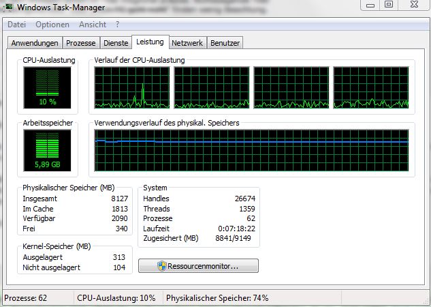
Task: Close the Task-Manager window
Action: point(414,5)
